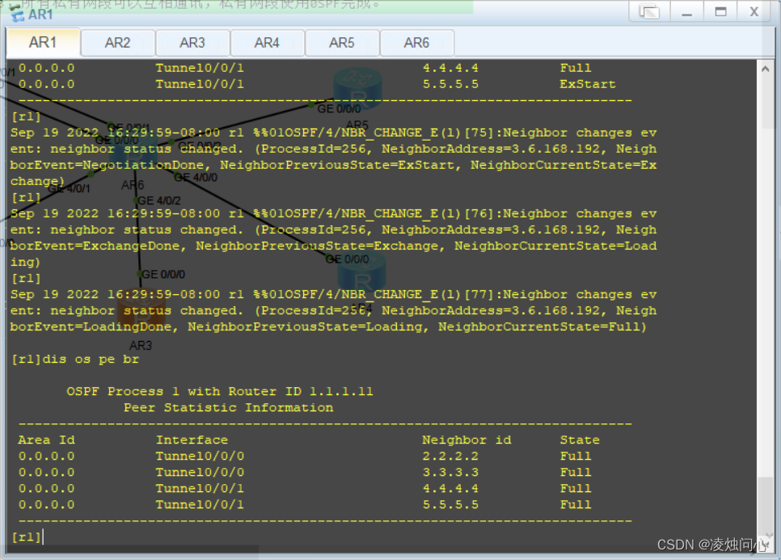Switch to the AR2 console tab
This screenshot has height=560, width=781.
click(117, 42)
